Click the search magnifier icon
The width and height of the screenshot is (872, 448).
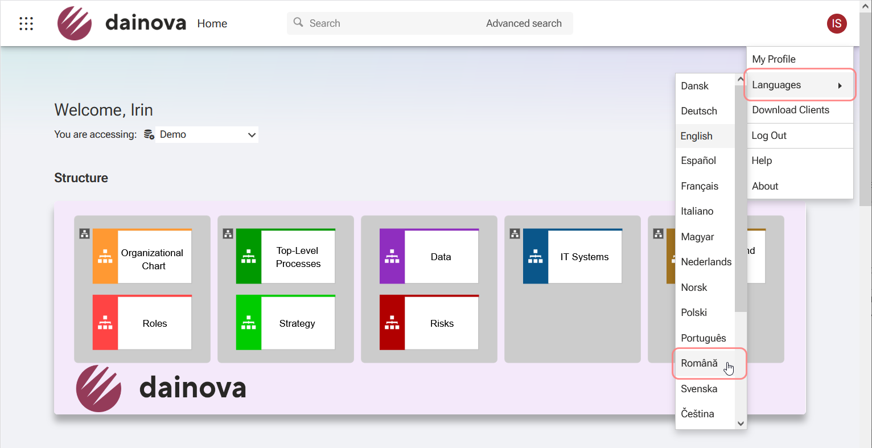[298, 22]
